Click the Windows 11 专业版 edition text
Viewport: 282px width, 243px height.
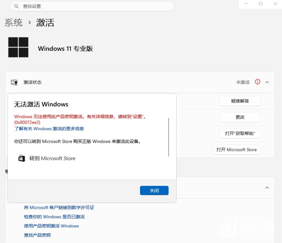[65, 48]
